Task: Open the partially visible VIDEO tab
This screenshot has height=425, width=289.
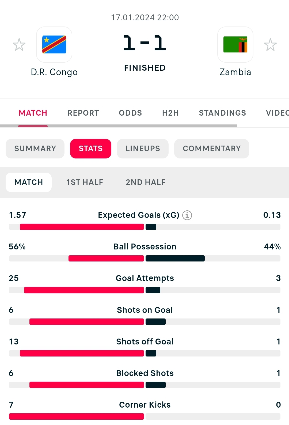Action: click(x=277, y=113)
